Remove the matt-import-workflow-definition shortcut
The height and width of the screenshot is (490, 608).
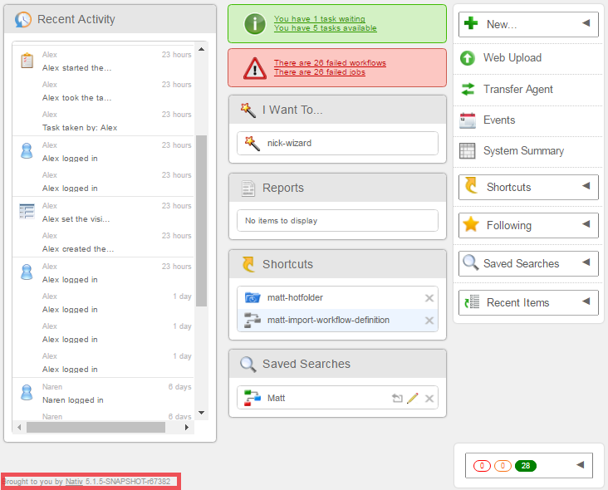pos(429,321)
